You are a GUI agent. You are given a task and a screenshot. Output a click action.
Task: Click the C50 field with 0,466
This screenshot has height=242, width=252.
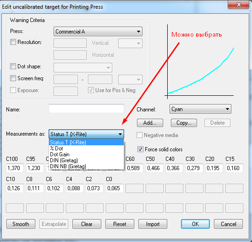pyautogui.click(x=154, y=168)
